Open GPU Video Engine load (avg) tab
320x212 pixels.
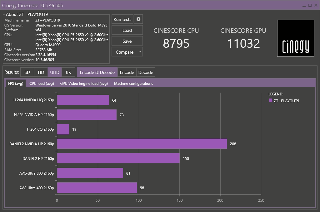(84, 83)
